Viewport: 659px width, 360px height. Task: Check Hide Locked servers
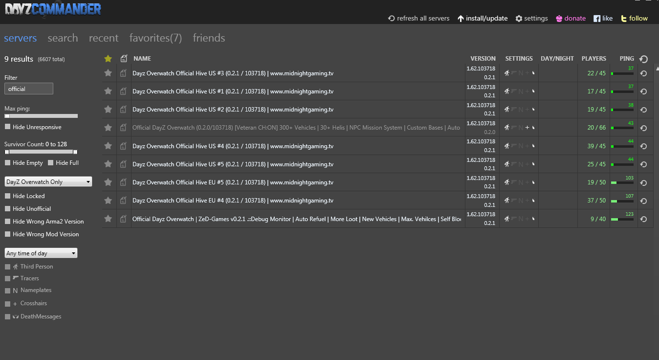pyautogui.click(x=7, y=196)
